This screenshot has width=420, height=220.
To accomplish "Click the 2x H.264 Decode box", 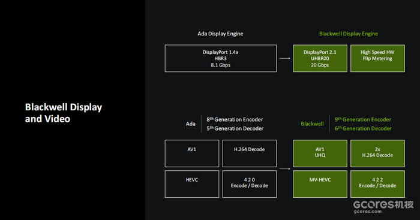I will point(377,153).
